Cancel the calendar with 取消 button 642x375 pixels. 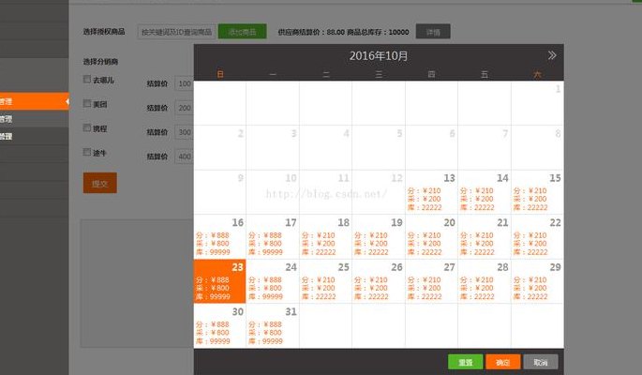tap(541, 362)
